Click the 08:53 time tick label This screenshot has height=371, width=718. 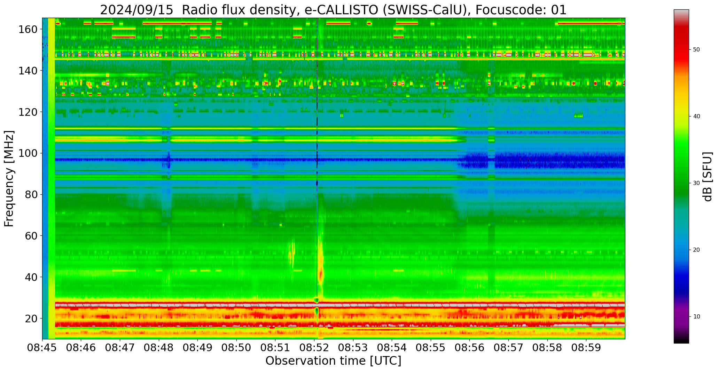[353, 348]
